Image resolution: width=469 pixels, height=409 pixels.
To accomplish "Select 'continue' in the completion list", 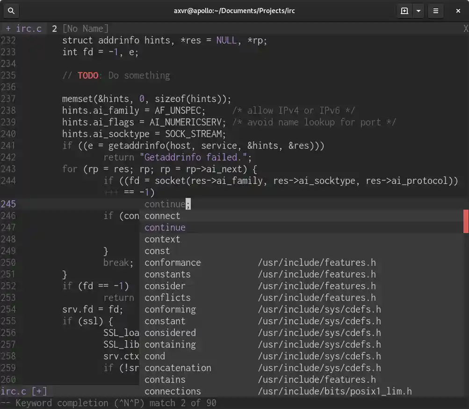I will tap(165, 227).
